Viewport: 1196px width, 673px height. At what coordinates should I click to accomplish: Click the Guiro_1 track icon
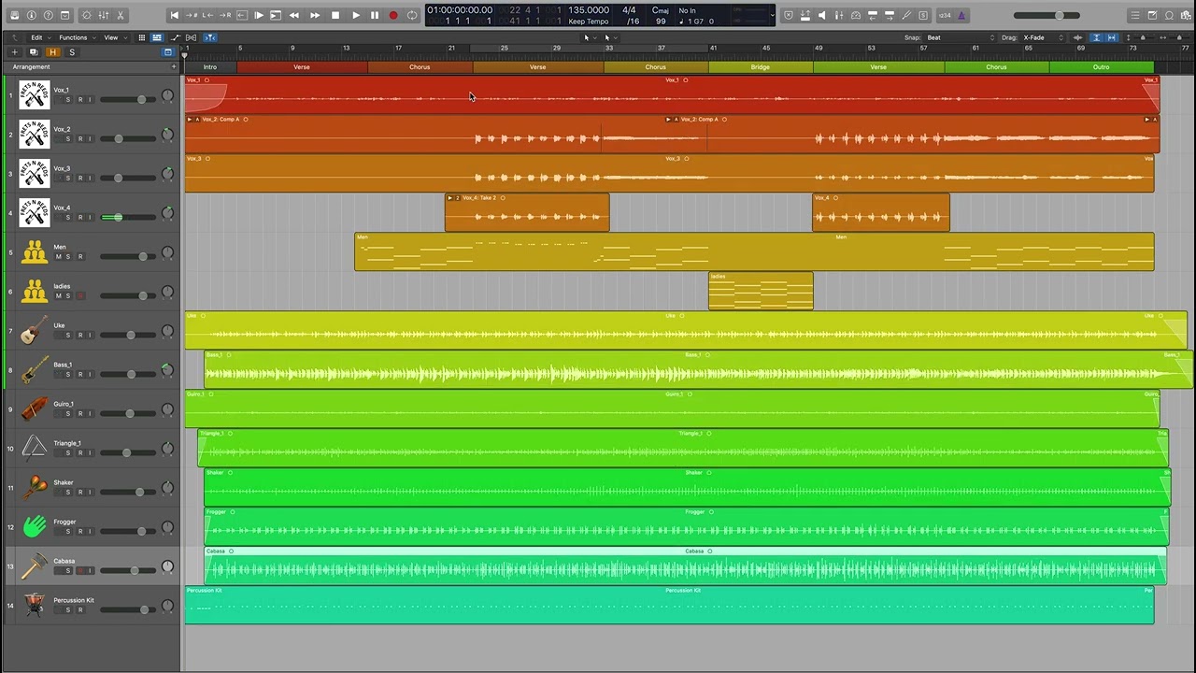35,409
